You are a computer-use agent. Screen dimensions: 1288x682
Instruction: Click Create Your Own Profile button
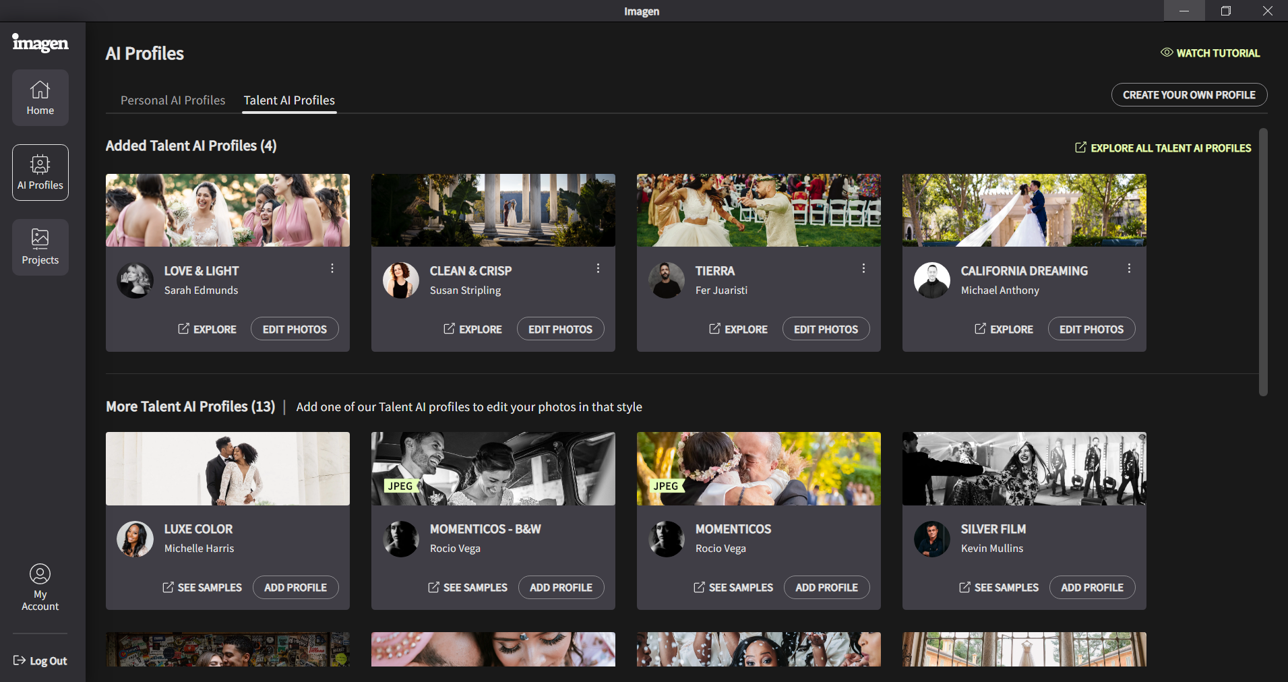(1189, 95)
